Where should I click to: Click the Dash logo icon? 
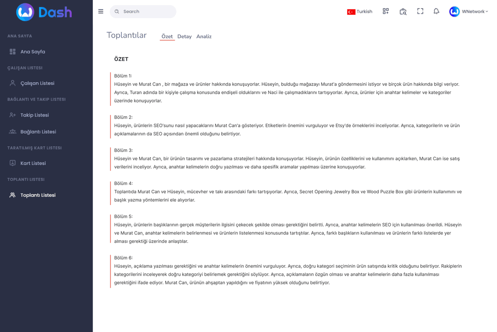[x=25, y=12]
